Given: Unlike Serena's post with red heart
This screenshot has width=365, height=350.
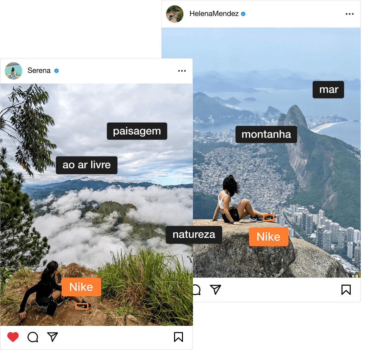Looking at the screenshot, I should 13,337.
